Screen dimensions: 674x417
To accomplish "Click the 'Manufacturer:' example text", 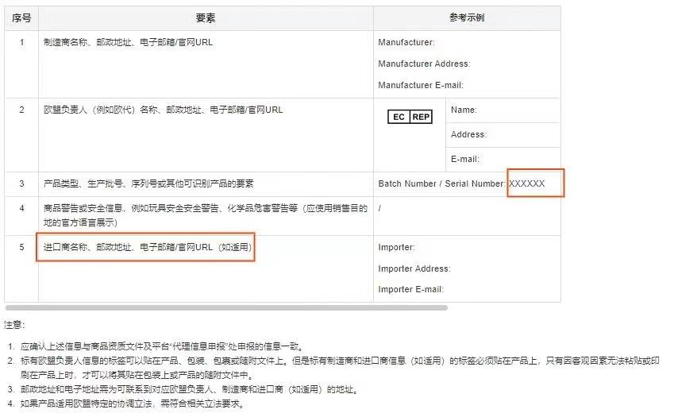I will pyautogui.click(x=406, y=42).
